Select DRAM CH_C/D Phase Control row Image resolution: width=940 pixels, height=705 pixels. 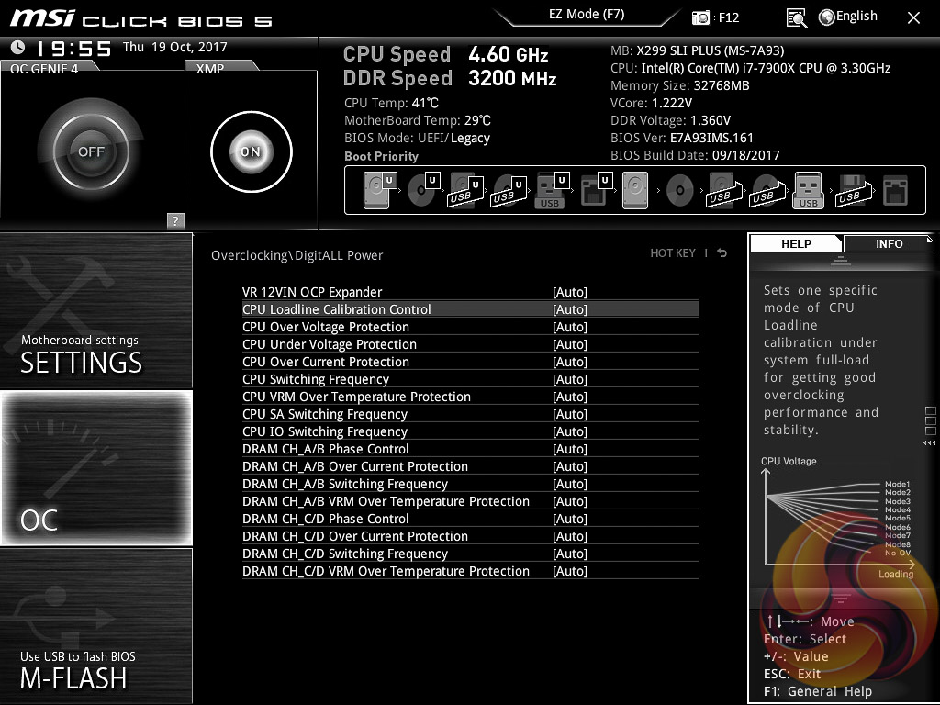(x=470, y=519)
